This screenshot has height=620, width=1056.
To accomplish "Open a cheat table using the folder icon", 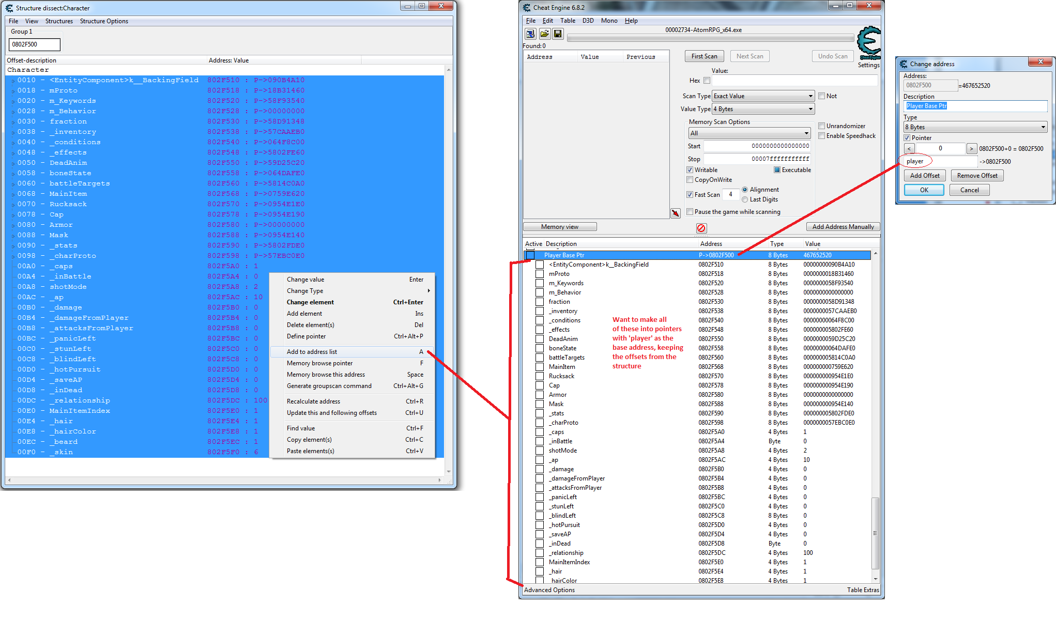I will point(544,34).
